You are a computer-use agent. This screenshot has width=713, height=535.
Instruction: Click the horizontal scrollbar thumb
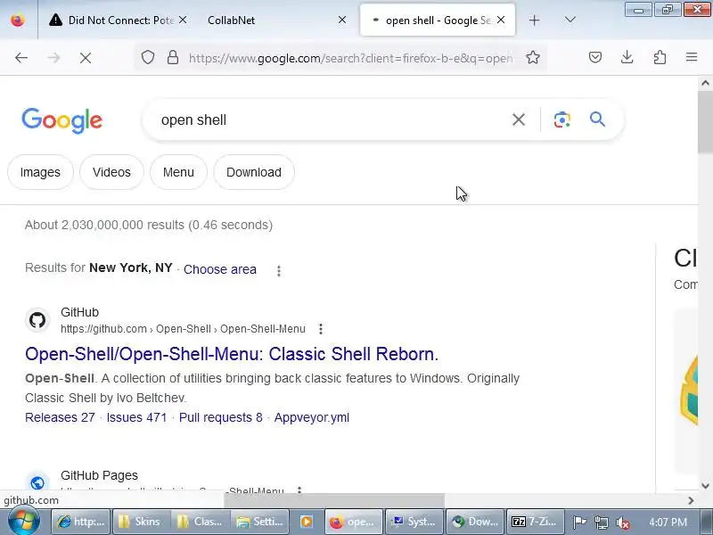[334, 500]
